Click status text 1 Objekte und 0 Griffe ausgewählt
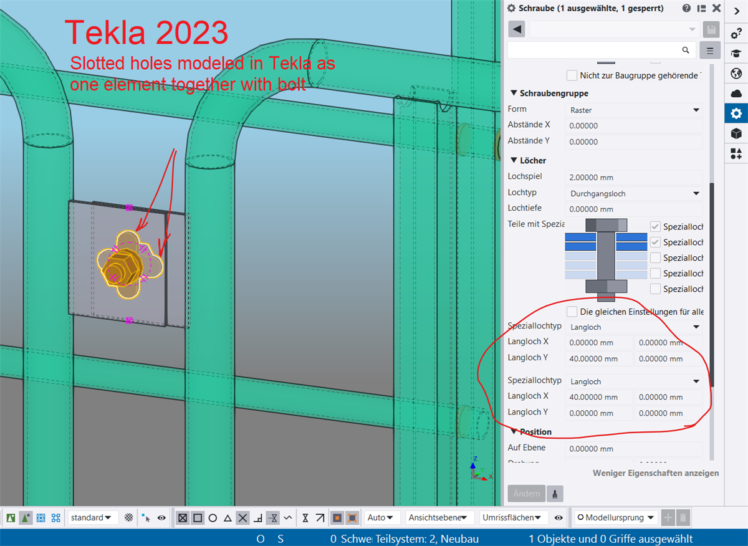The image size is (748, 546). pos(610,539)
